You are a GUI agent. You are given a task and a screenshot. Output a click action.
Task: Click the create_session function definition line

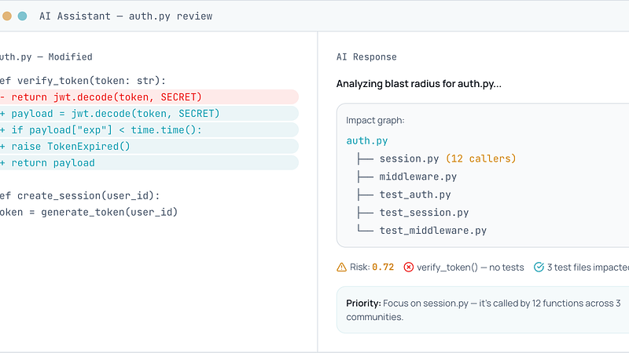[80, 195]
